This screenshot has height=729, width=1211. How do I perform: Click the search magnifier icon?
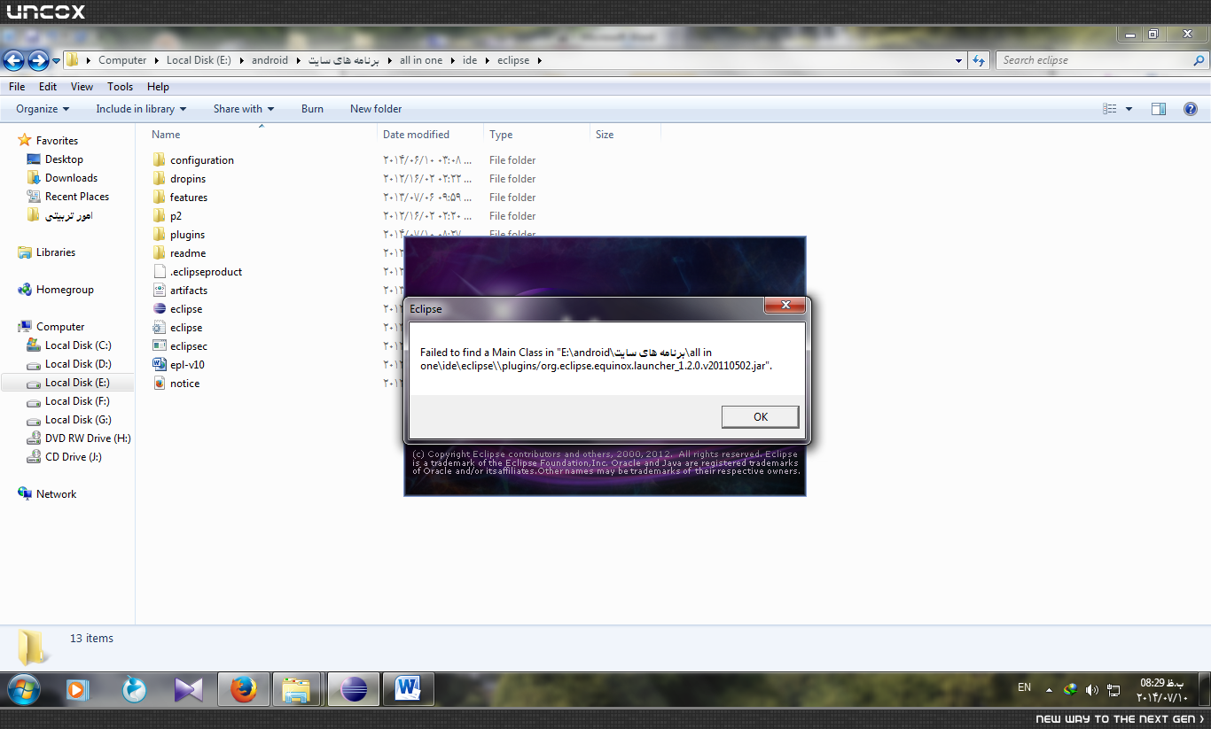point(1199,60)
